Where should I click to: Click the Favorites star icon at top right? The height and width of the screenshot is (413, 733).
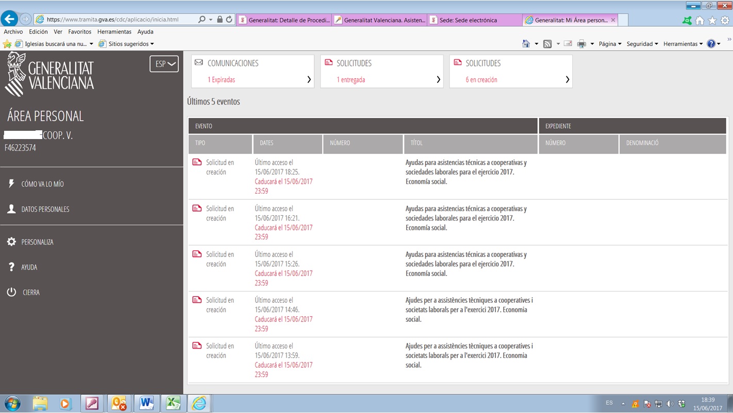tap(712, 21)
